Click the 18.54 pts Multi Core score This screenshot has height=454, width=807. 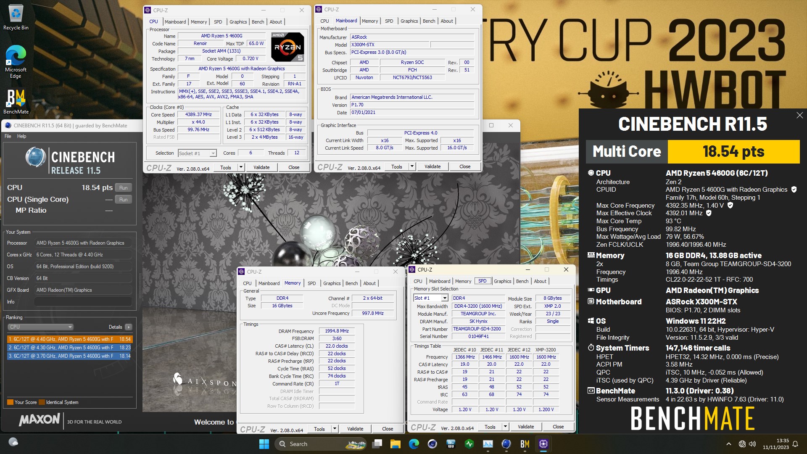[733, 152]
